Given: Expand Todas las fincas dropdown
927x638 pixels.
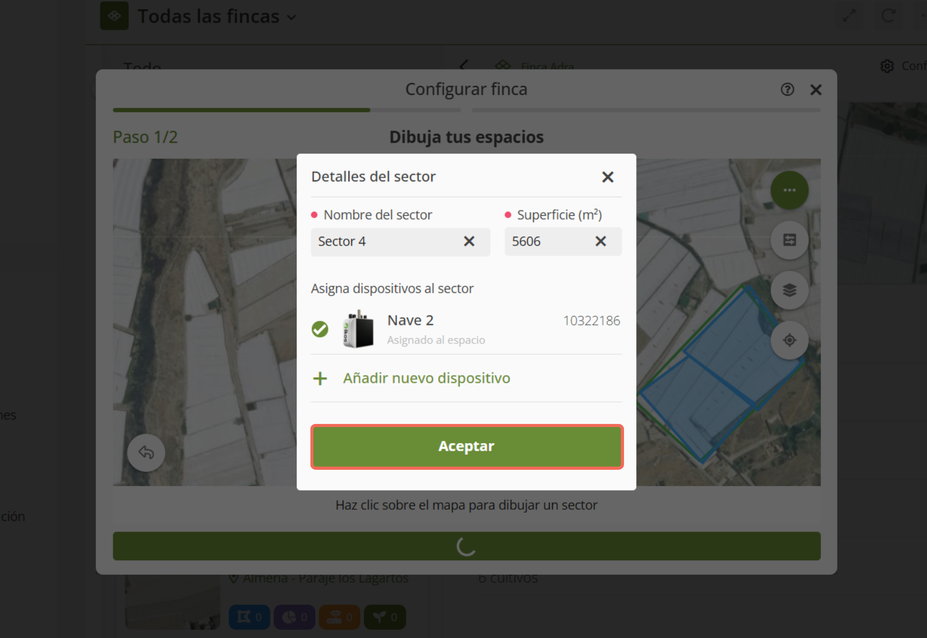Looking at the screenshot, I should [217, 17].
